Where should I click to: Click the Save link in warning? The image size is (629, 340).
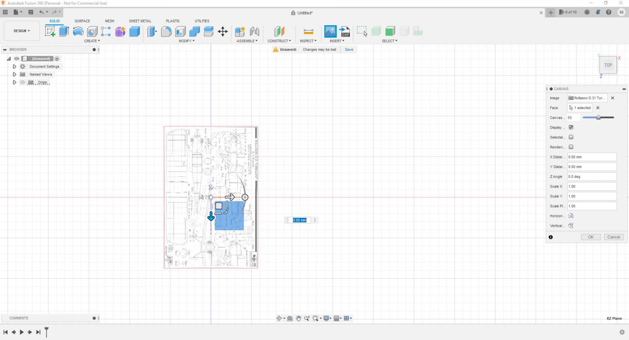click(349, 50)
